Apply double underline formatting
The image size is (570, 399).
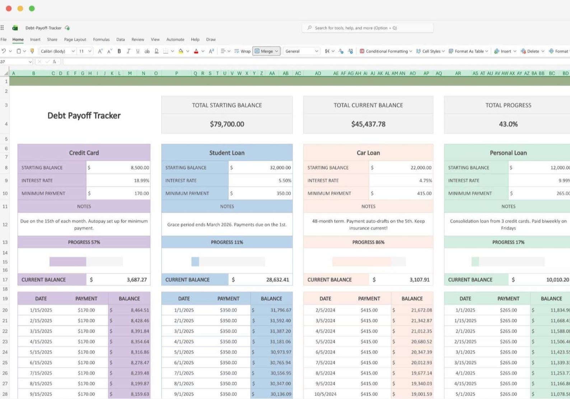tap(156, 51)
